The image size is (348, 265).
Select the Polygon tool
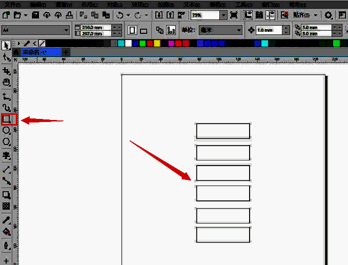click(x=6, y=142)
